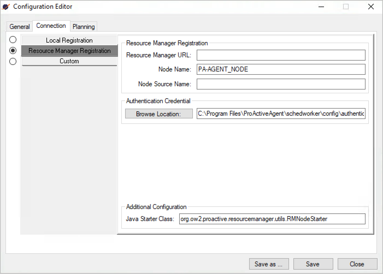Viewport: 383px width, 274px height.
Task: Select the Local Registration radio button
Action: coord(13,40)
